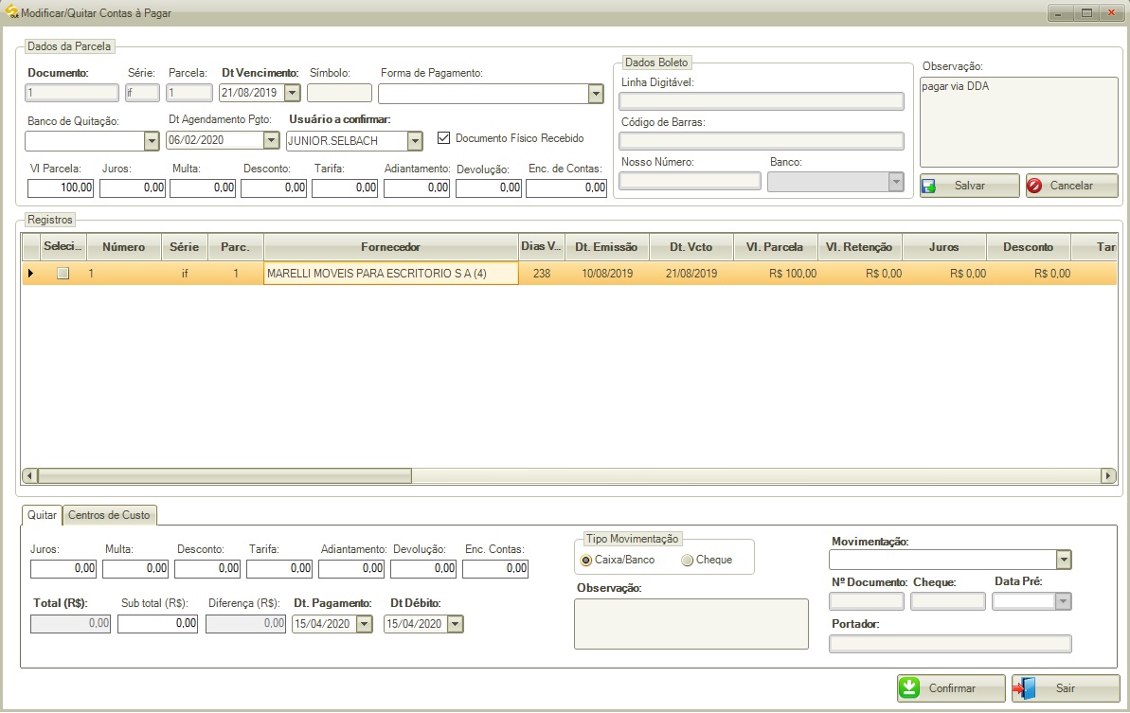
Task: Click the Juros field in Quitar tab
Action: click(63, 568)
